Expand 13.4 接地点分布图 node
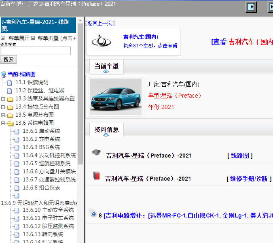 [3, 107]
